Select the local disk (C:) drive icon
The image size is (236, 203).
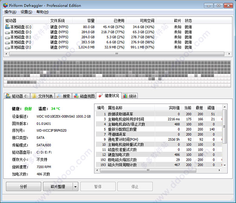click(x=7, y=27)
